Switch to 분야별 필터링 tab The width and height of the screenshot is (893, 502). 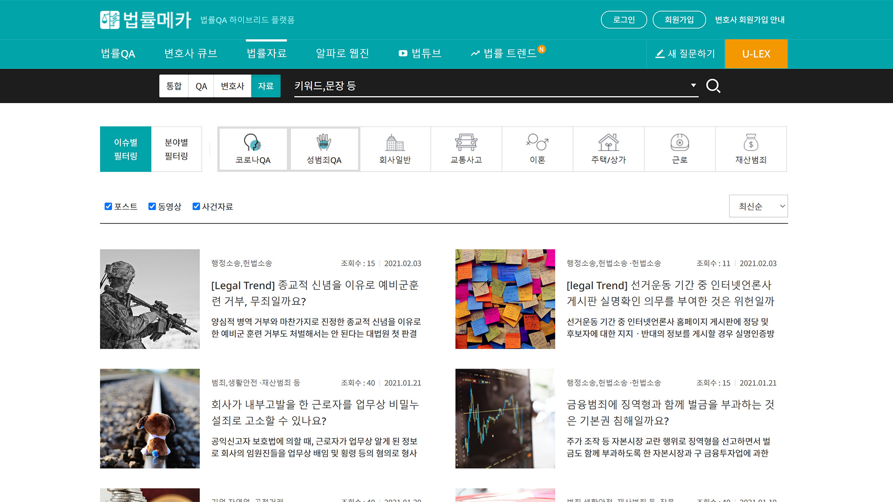(176, 149)
